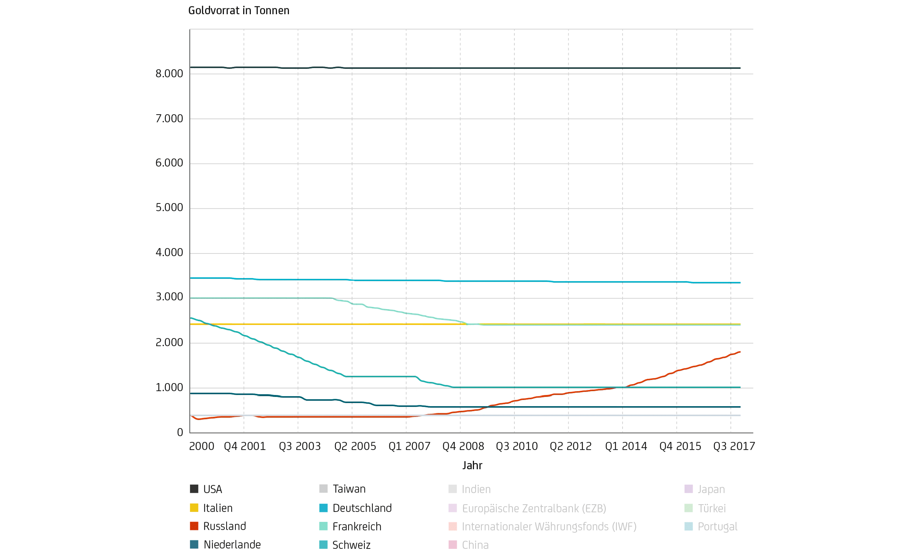Click the Jahr axis title
The width and height of the screenshot is (908, 560).
[472, 465]
